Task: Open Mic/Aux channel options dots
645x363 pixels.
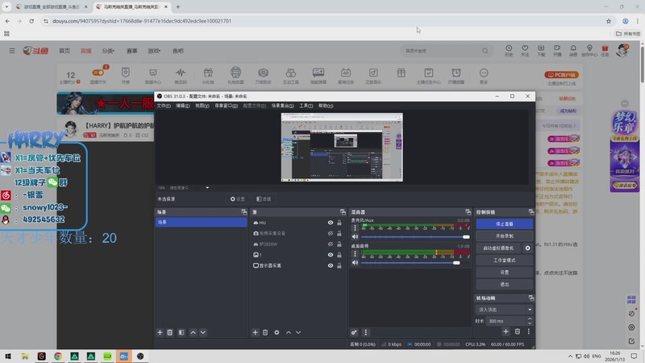Action: 355,227
